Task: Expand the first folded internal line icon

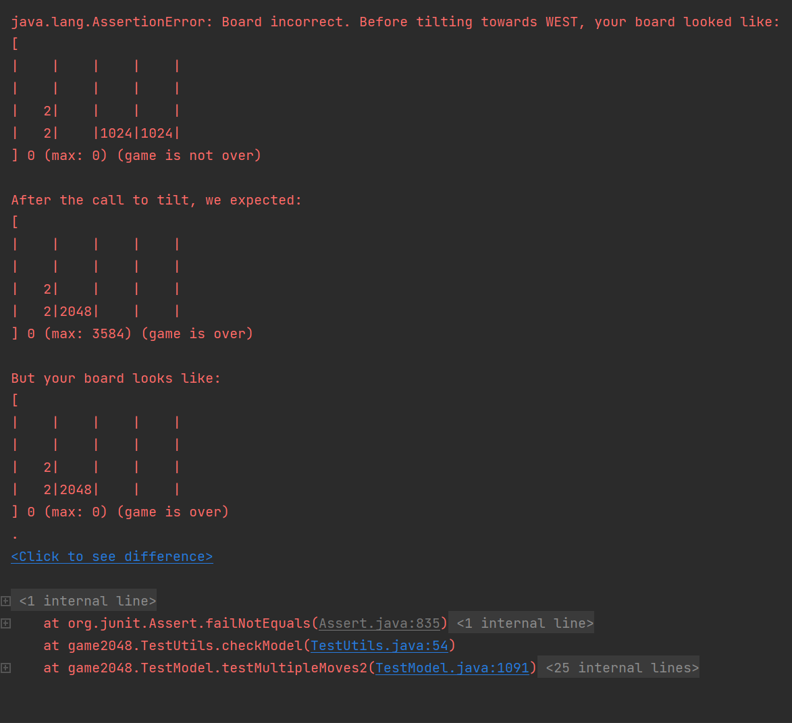Action: click(x=5, y=601)
